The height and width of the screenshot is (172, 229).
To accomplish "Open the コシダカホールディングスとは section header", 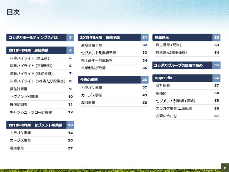I will (40, 37).
